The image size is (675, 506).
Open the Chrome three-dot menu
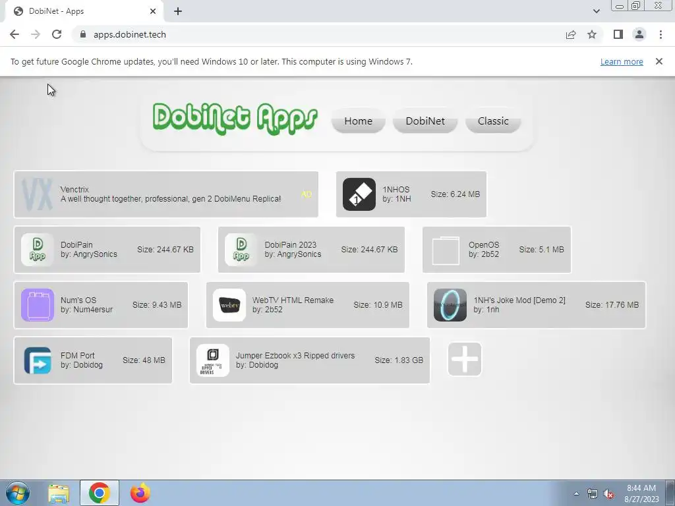660,34
